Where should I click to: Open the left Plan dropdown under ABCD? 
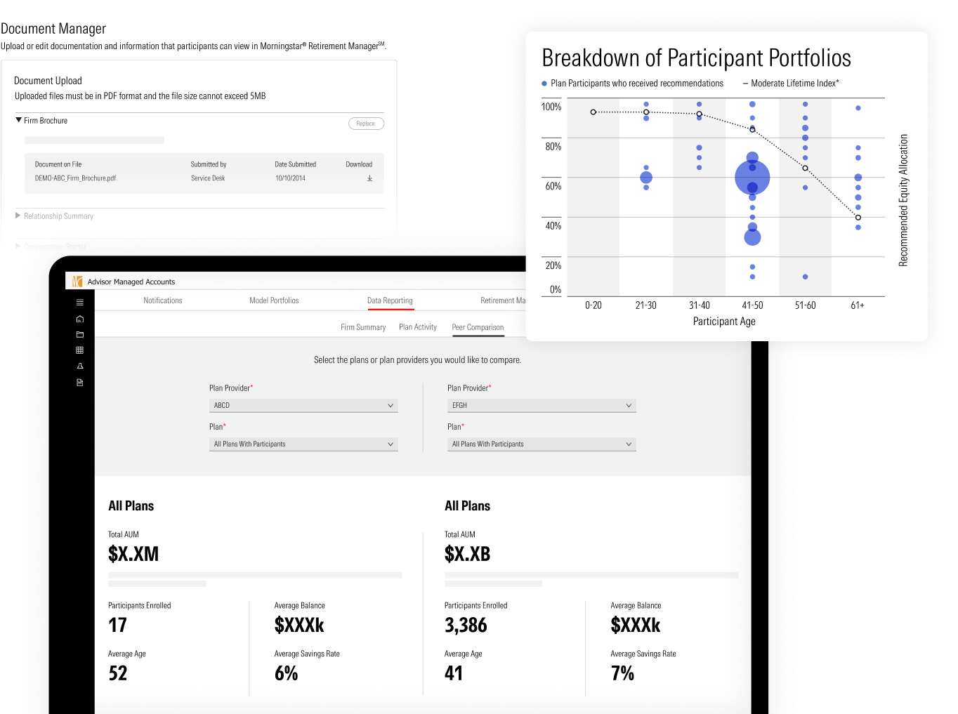303,444
